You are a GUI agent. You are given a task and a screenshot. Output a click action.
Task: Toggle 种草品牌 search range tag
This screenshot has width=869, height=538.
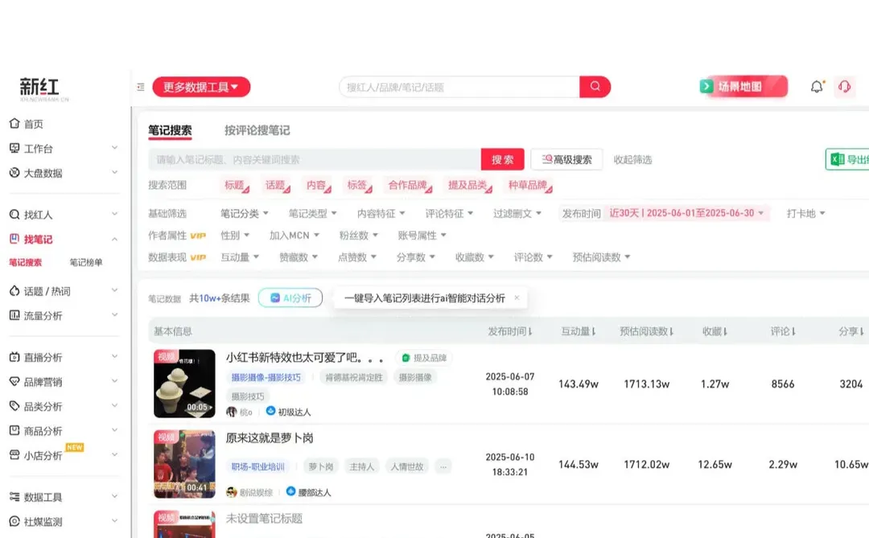[x=529, y=185]
